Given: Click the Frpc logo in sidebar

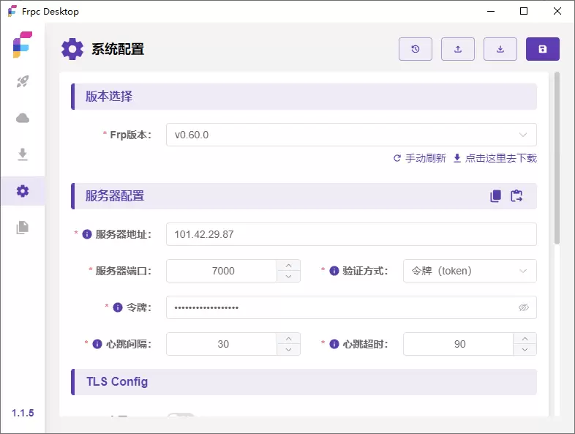Looking at the screenshot, I should 23,45.
